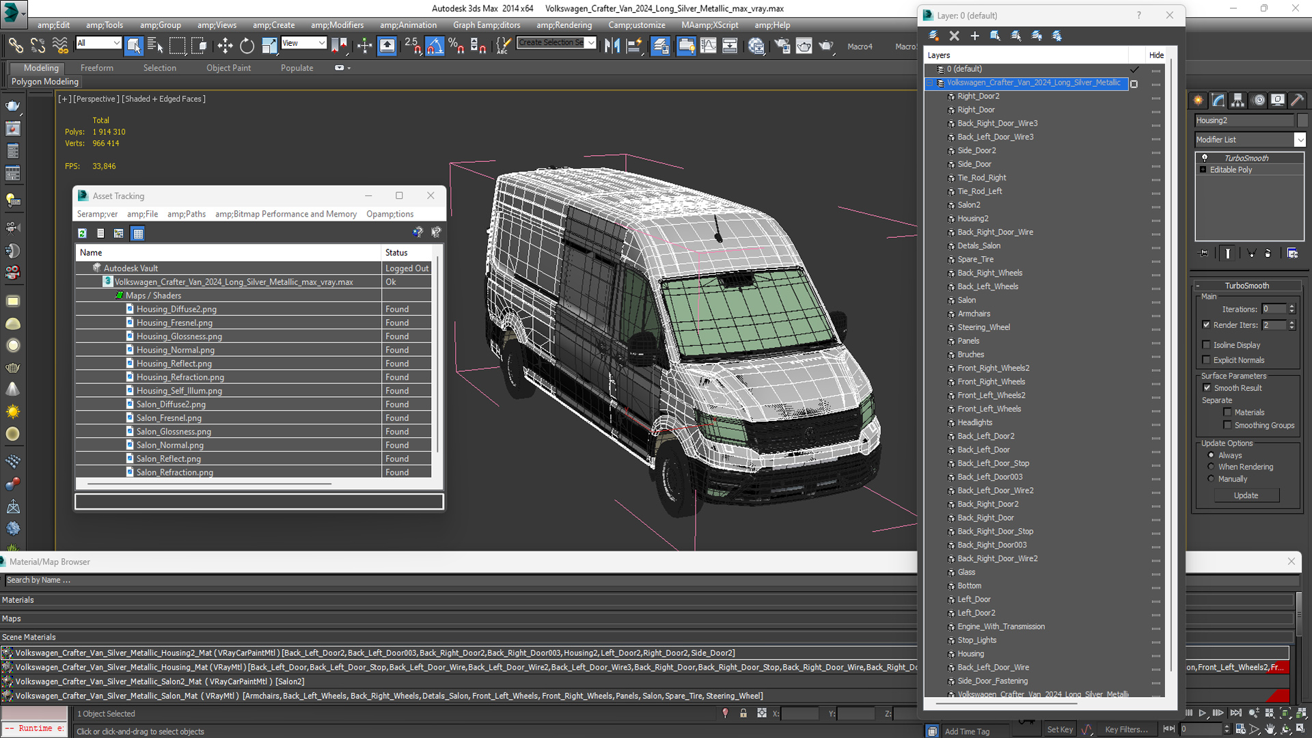Open Create Selection Set dropdown

[591, 43]
